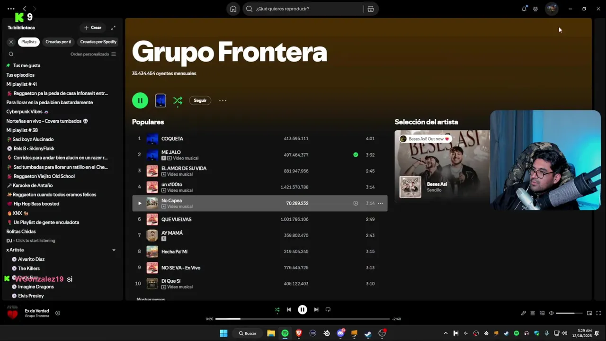Open the three-dots app menu at top left
Screen dimensions: 606x341
pyautogui.click(x=11, y=9)
